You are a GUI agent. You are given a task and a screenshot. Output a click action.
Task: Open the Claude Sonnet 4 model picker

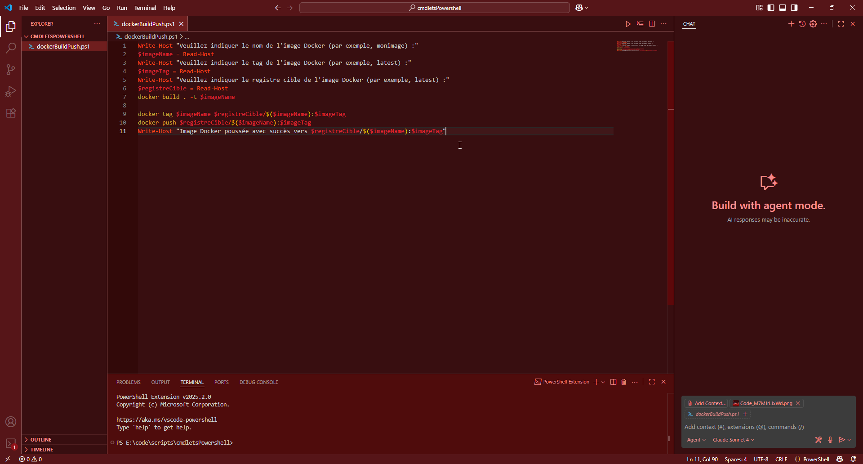click(x=733, y=440)
